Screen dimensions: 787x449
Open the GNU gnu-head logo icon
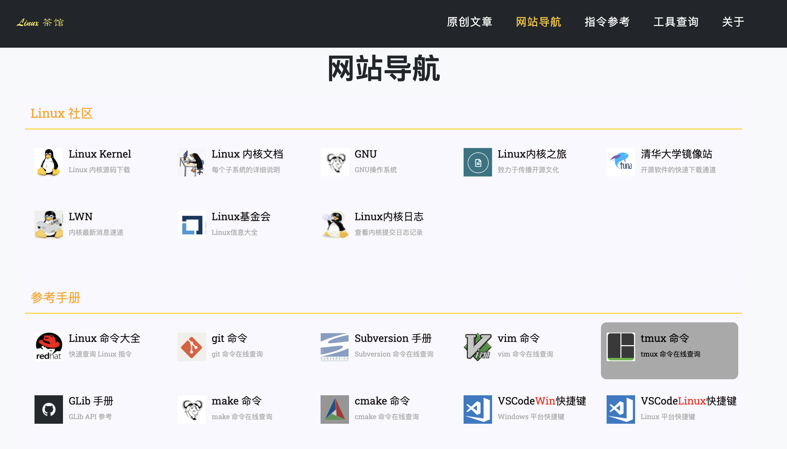coord(334,162)
